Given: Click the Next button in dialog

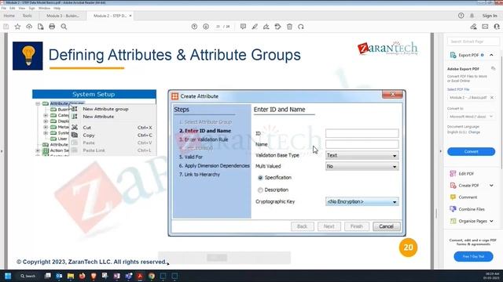Looking at the screenshot, I should (x=329, y=226).
